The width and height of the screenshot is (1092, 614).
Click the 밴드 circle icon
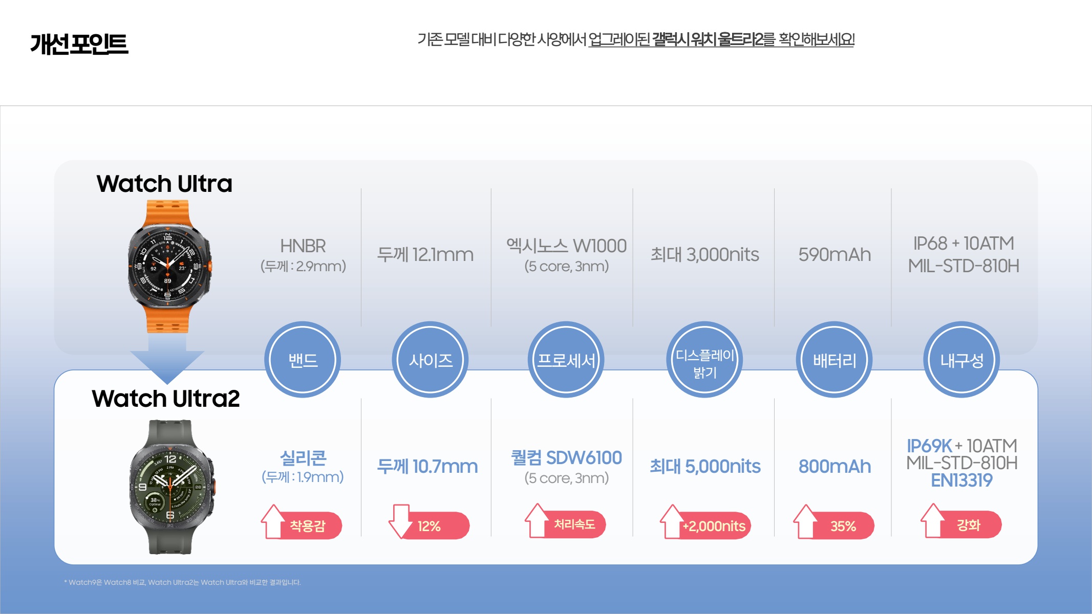(x=303, y=360)
